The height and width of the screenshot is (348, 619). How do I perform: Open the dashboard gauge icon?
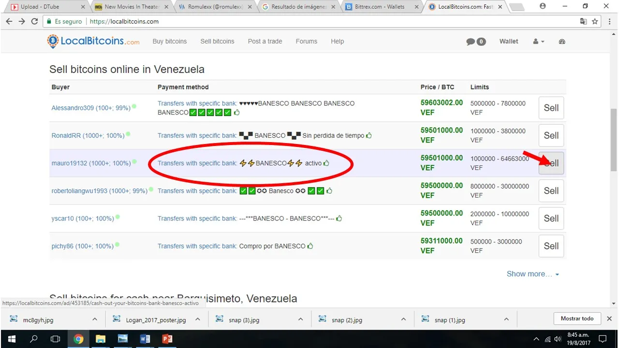click(562, 42)
